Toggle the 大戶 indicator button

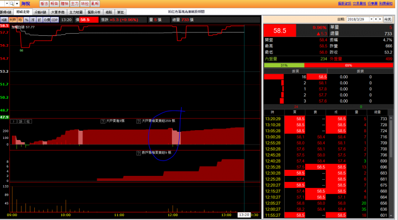click(12, 20)
